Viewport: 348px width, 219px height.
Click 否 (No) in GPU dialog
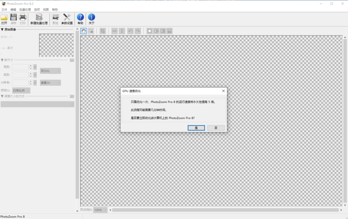coord(216,128)
